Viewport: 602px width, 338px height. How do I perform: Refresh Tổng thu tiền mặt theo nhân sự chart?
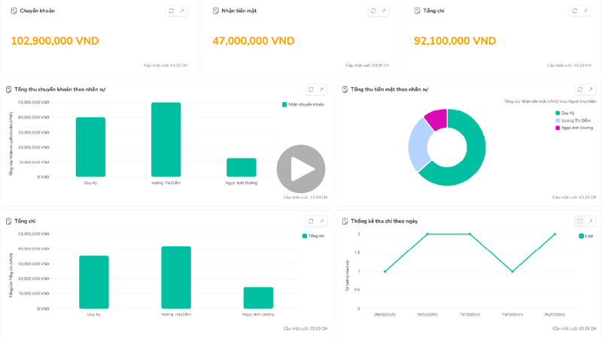(x=580, y=89)
